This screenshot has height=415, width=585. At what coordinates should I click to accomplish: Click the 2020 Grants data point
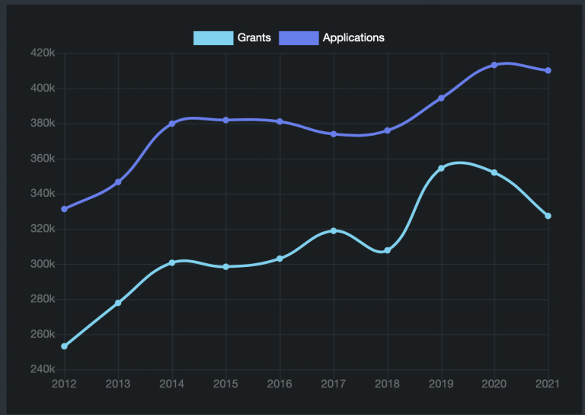coord(494,172)
